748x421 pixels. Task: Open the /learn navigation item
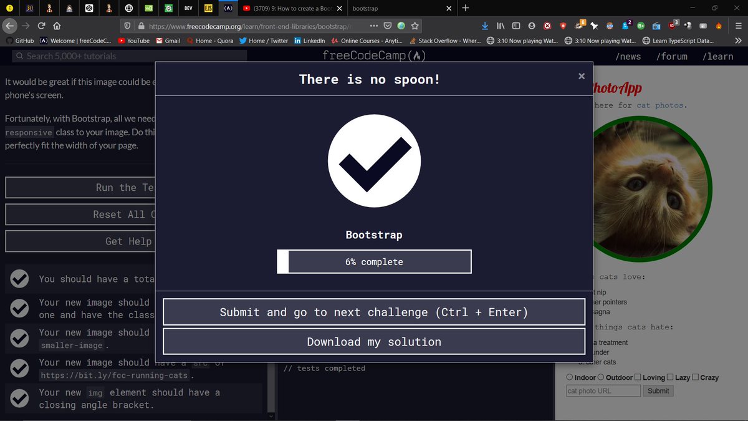[717, 56]
